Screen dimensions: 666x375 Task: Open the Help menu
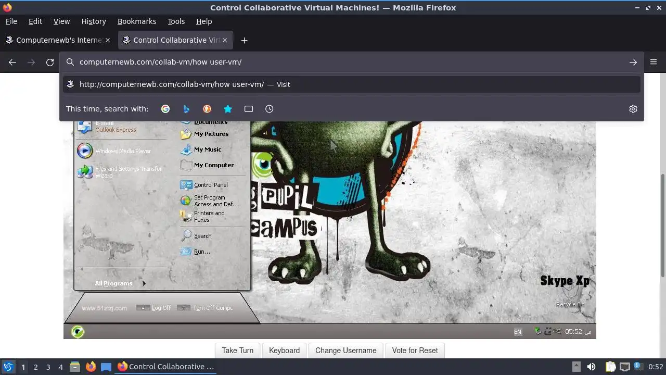coord(204,21)
